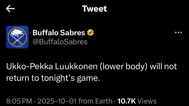Click the crossed sabres in the avatar
The height and width of the screenshot is (106, 189).
coord(17,40)
